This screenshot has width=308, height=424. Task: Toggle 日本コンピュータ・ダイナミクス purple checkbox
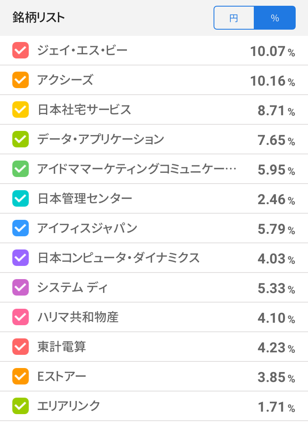pos(21,258)
